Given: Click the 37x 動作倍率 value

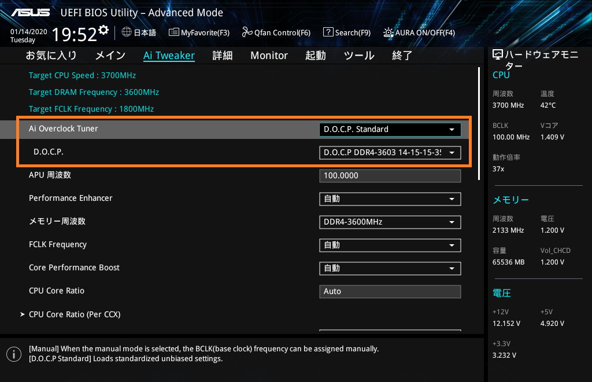Looking at the screenshot, I should [498, 169].
